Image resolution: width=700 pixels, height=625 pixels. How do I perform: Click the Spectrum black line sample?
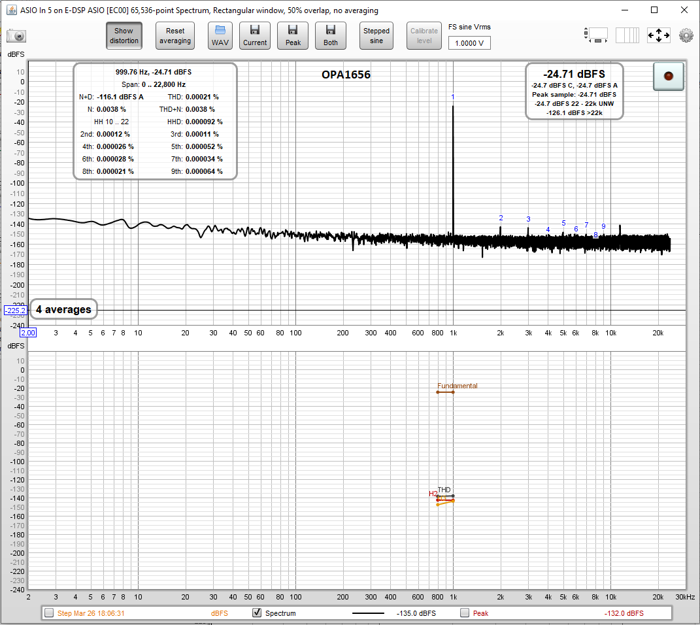pyautogui.click(x=368, y=613)
